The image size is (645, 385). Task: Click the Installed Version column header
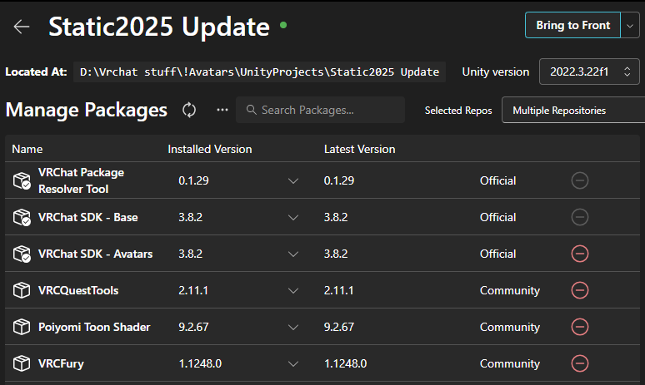click(x=209, y=150)
